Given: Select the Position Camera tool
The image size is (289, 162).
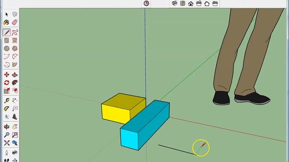Looking at the screenshot, I should [x=7, y=153].
